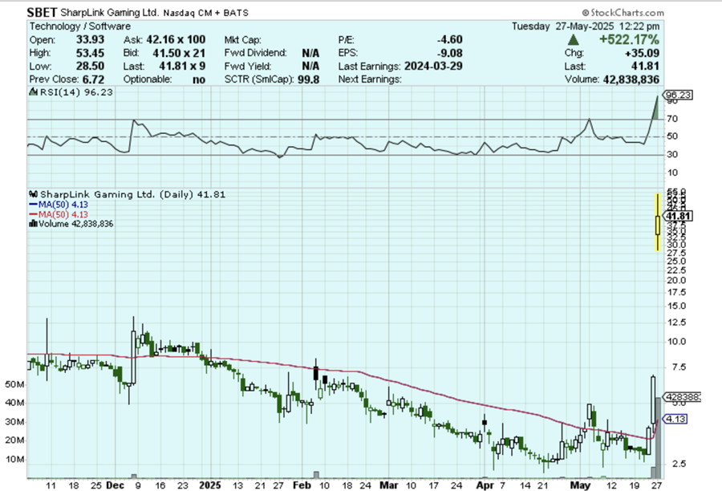Click the 96.23 RSI value tag
The width and height of the screenshot is (722, 491).
coord(678,95)
